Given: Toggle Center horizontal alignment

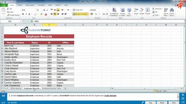Looking at the screenshot, I should tap(55, 14).
